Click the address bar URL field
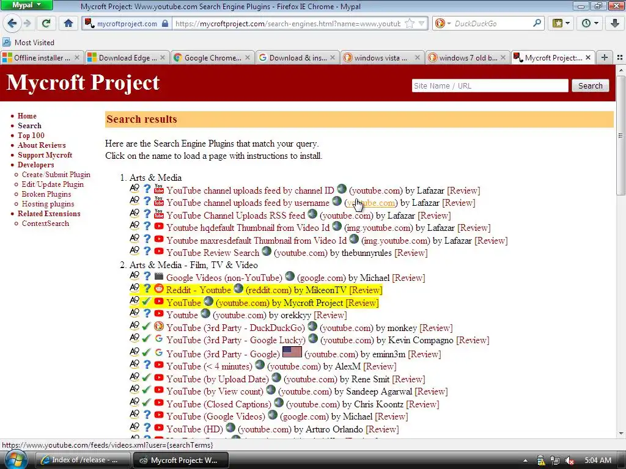 [x=287, y=24]
